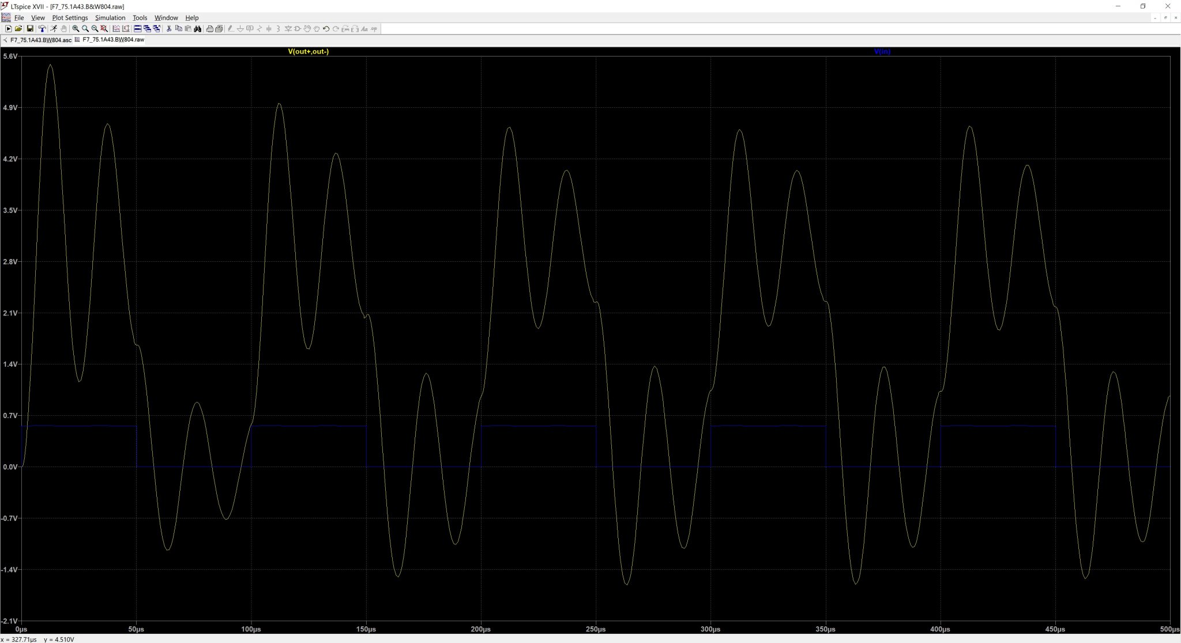The image size is (1181, 643).
Task: Open Find with the binoculars icon
Action: tap(198, 29)
